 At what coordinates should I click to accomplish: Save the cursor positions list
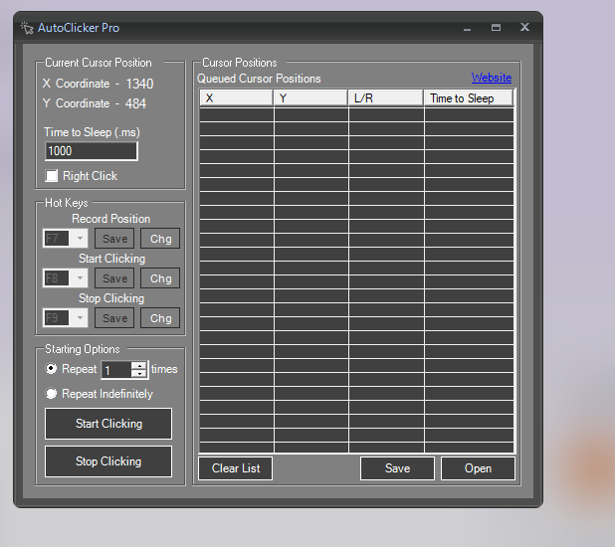pyautogui.click(x=397, y=468)
